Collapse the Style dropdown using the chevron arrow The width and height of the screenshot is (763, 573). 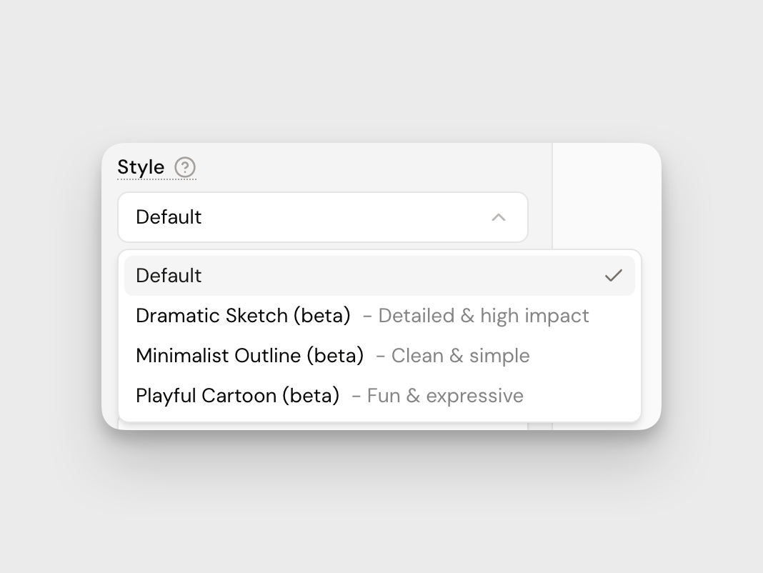(499, 217)
